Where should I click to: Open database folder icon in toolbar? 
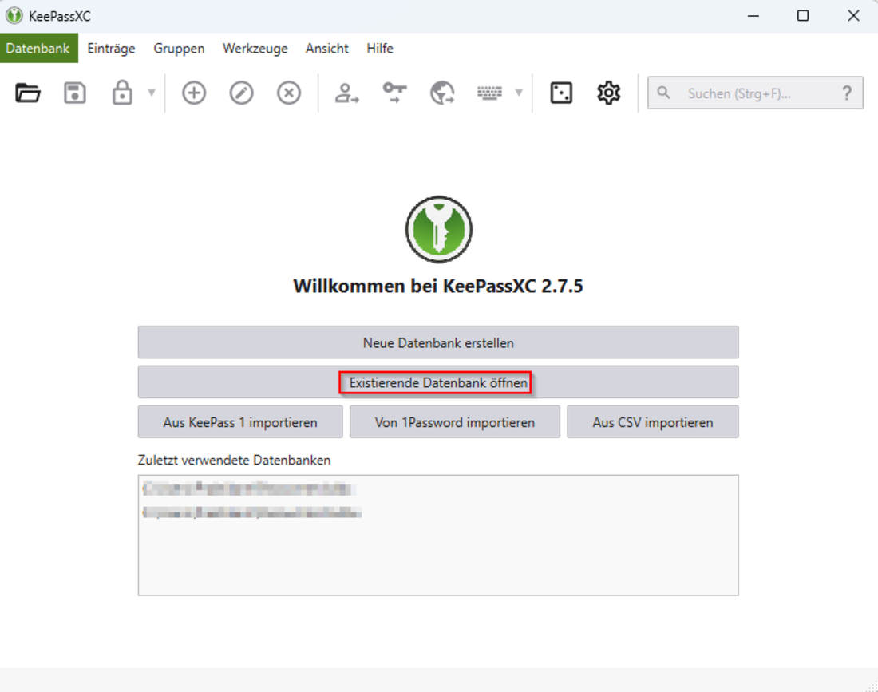coord(27,93)
